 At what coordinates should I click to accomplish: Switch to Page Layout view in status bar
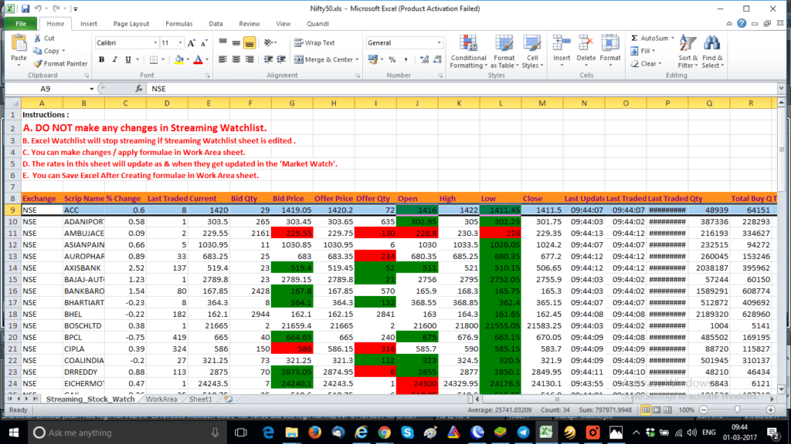657,410
